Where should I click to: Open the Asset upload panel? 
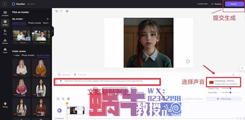point(5,50)
